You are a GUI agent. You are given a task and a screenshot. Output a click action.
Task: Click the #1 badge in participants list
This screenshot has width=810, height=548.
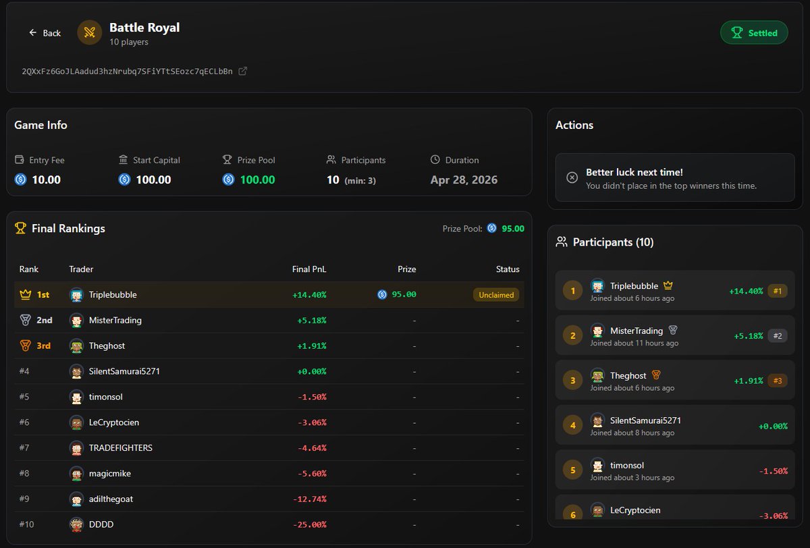pyautogui.click(x=778, y=291)
